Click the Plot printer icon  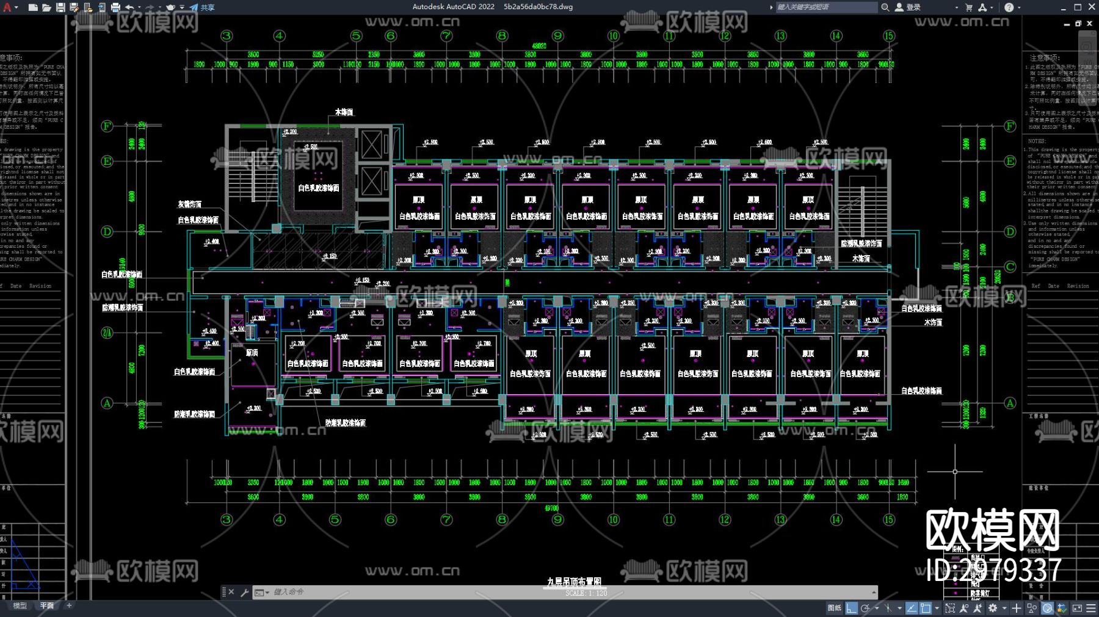[115, 7]
